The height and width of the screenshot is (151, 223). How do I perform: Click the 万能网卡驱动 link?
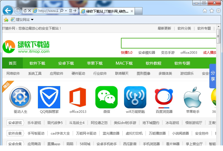click(x=86, y=133)
